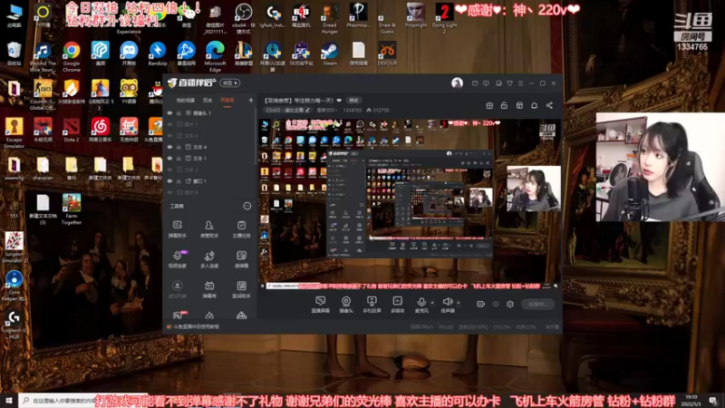Click the microphone icon (麦克风)

pos(421,305)
